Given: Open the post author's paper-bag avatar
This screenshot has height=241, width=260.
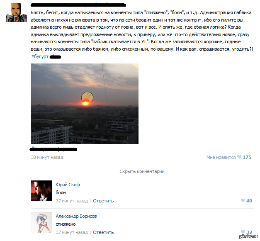Looking at the screenshot, I should pos(17,12).
